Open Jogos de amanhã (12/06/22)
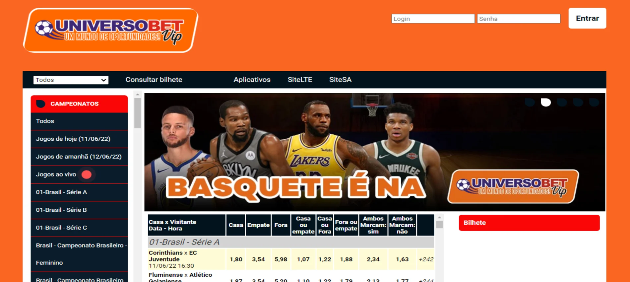 [x=79, y=157]
